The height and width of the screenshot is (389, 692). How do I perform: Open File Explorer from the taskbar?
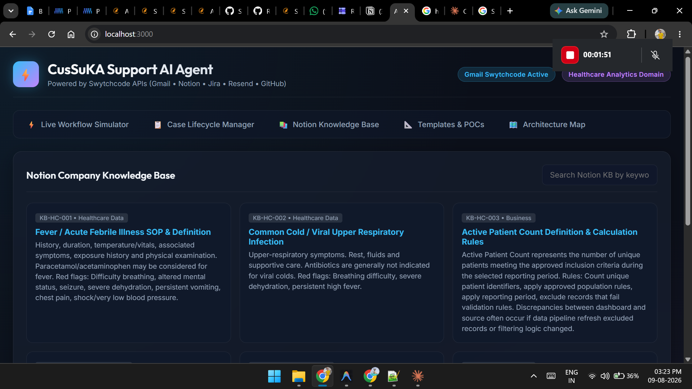tap(298, 376)
